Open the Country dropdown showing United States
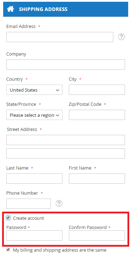131x258 pixels. (34, 90)
